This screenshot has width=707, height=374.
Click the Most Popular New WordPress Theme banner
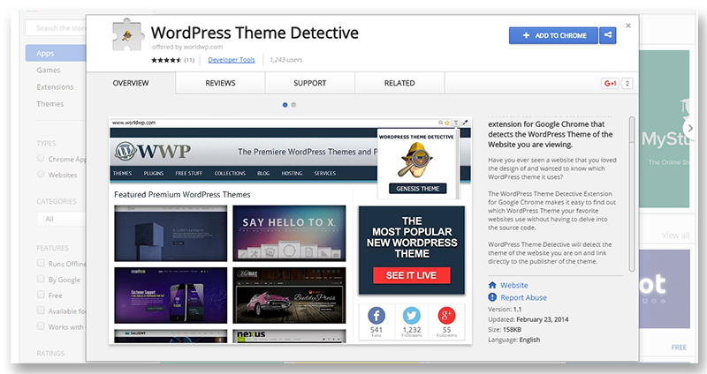pos(412,250)
